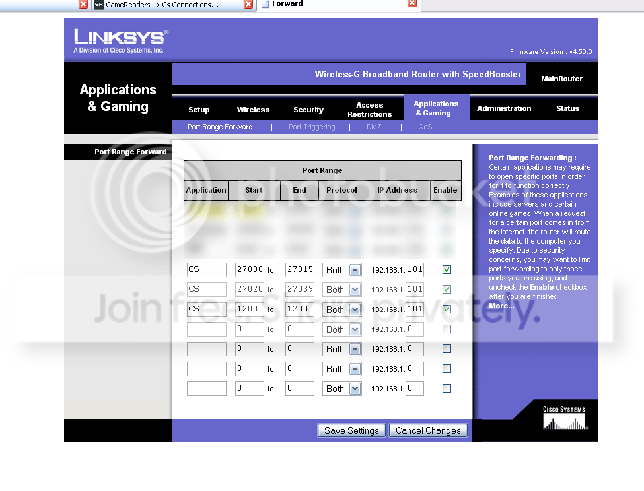Open the Access Restrictions tab
This screenshot has width=644, height=491.
pyautogui.click(x=369, y=110)
